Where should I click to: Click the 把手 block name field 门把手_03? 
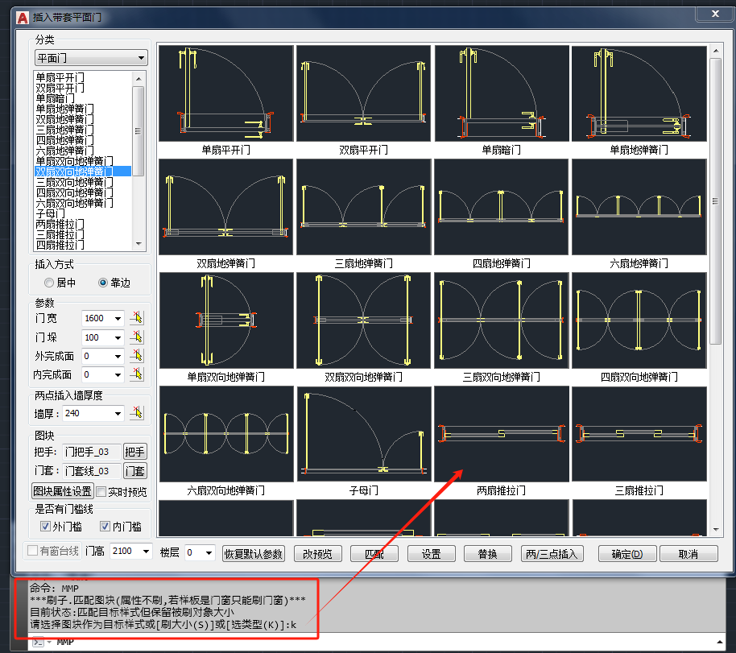[92, 452]
